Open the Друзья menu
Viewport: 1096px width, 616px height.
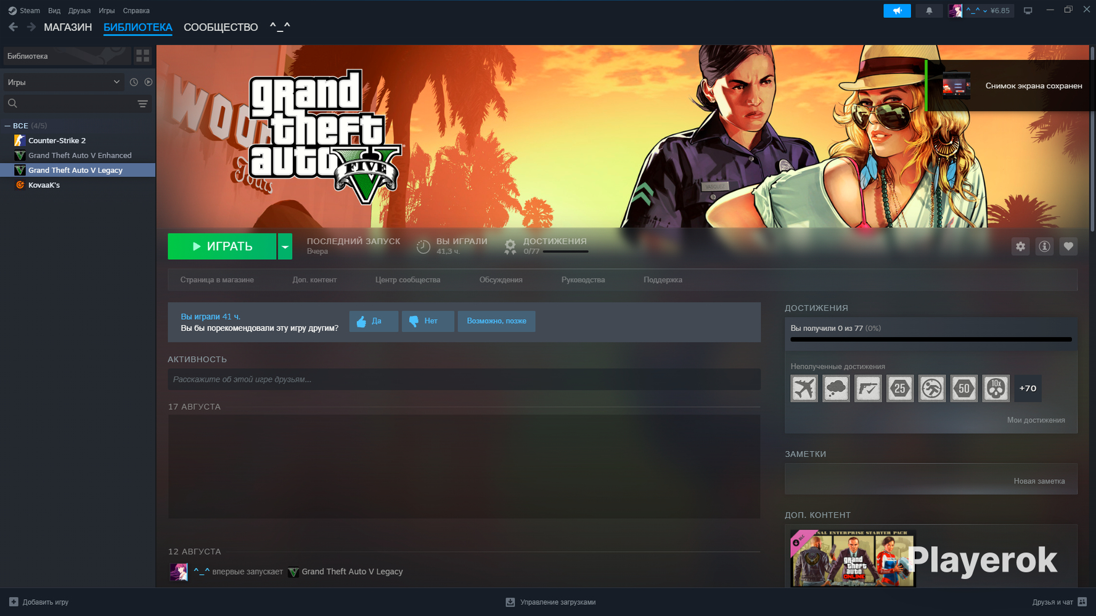point(80,10)
